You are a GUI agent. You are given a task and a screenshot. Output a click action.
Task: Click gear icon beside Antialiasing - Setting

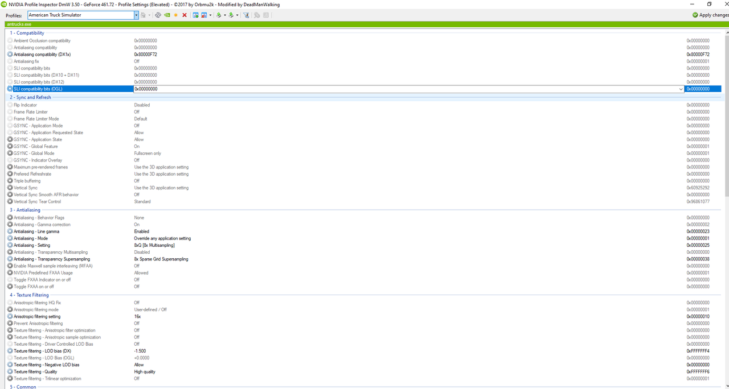point(10,245)
